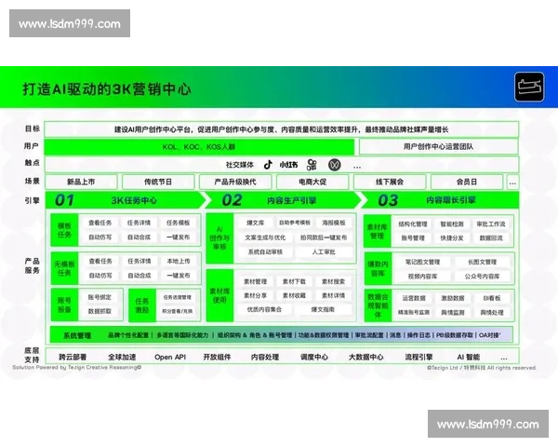Image resolution: width=558 pixels, height=447 pixels.
Task: Click 激励数据 cell
Action: pos(453,298)
